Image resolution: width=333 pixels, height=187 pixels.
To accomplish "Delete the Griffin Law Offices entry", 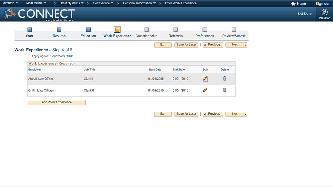I will tap(224, 90).
